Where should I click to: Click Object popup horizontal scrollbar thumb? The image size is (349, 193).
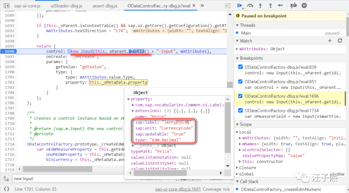(x=160, y=173)
